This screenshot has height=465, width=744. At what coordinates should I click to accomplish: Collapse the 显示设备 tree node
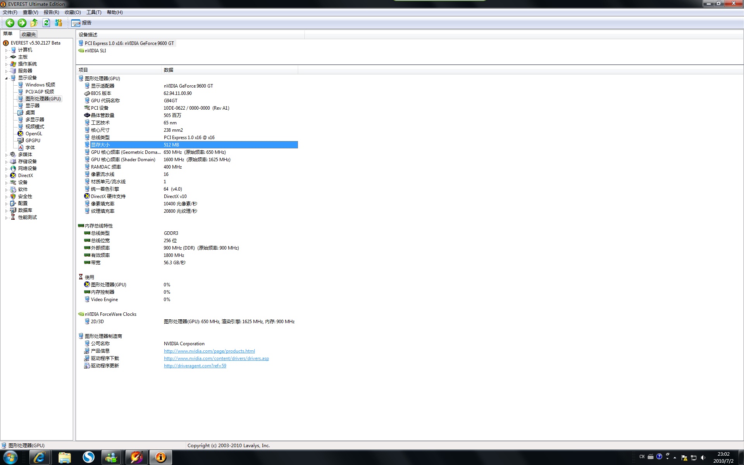point(6,78)
